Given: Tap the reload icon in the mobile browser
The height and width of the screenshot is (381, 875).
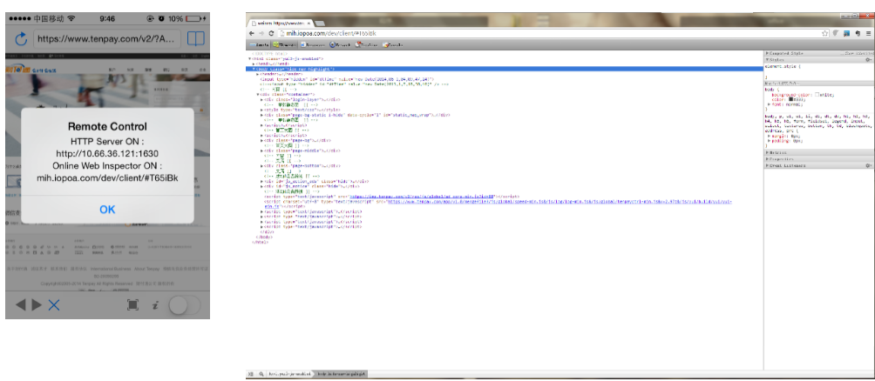Looking at the screenshot, I should coord(18,39).
